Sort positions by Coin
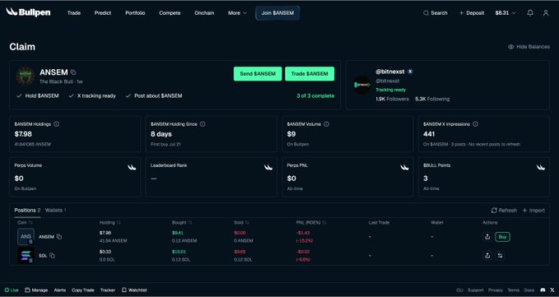This screenshot has width=559, height=297. coord(25,223)
